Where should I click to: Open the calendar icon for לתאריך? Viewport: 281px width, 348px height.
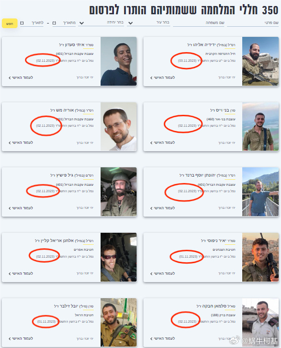click(22, 23)
